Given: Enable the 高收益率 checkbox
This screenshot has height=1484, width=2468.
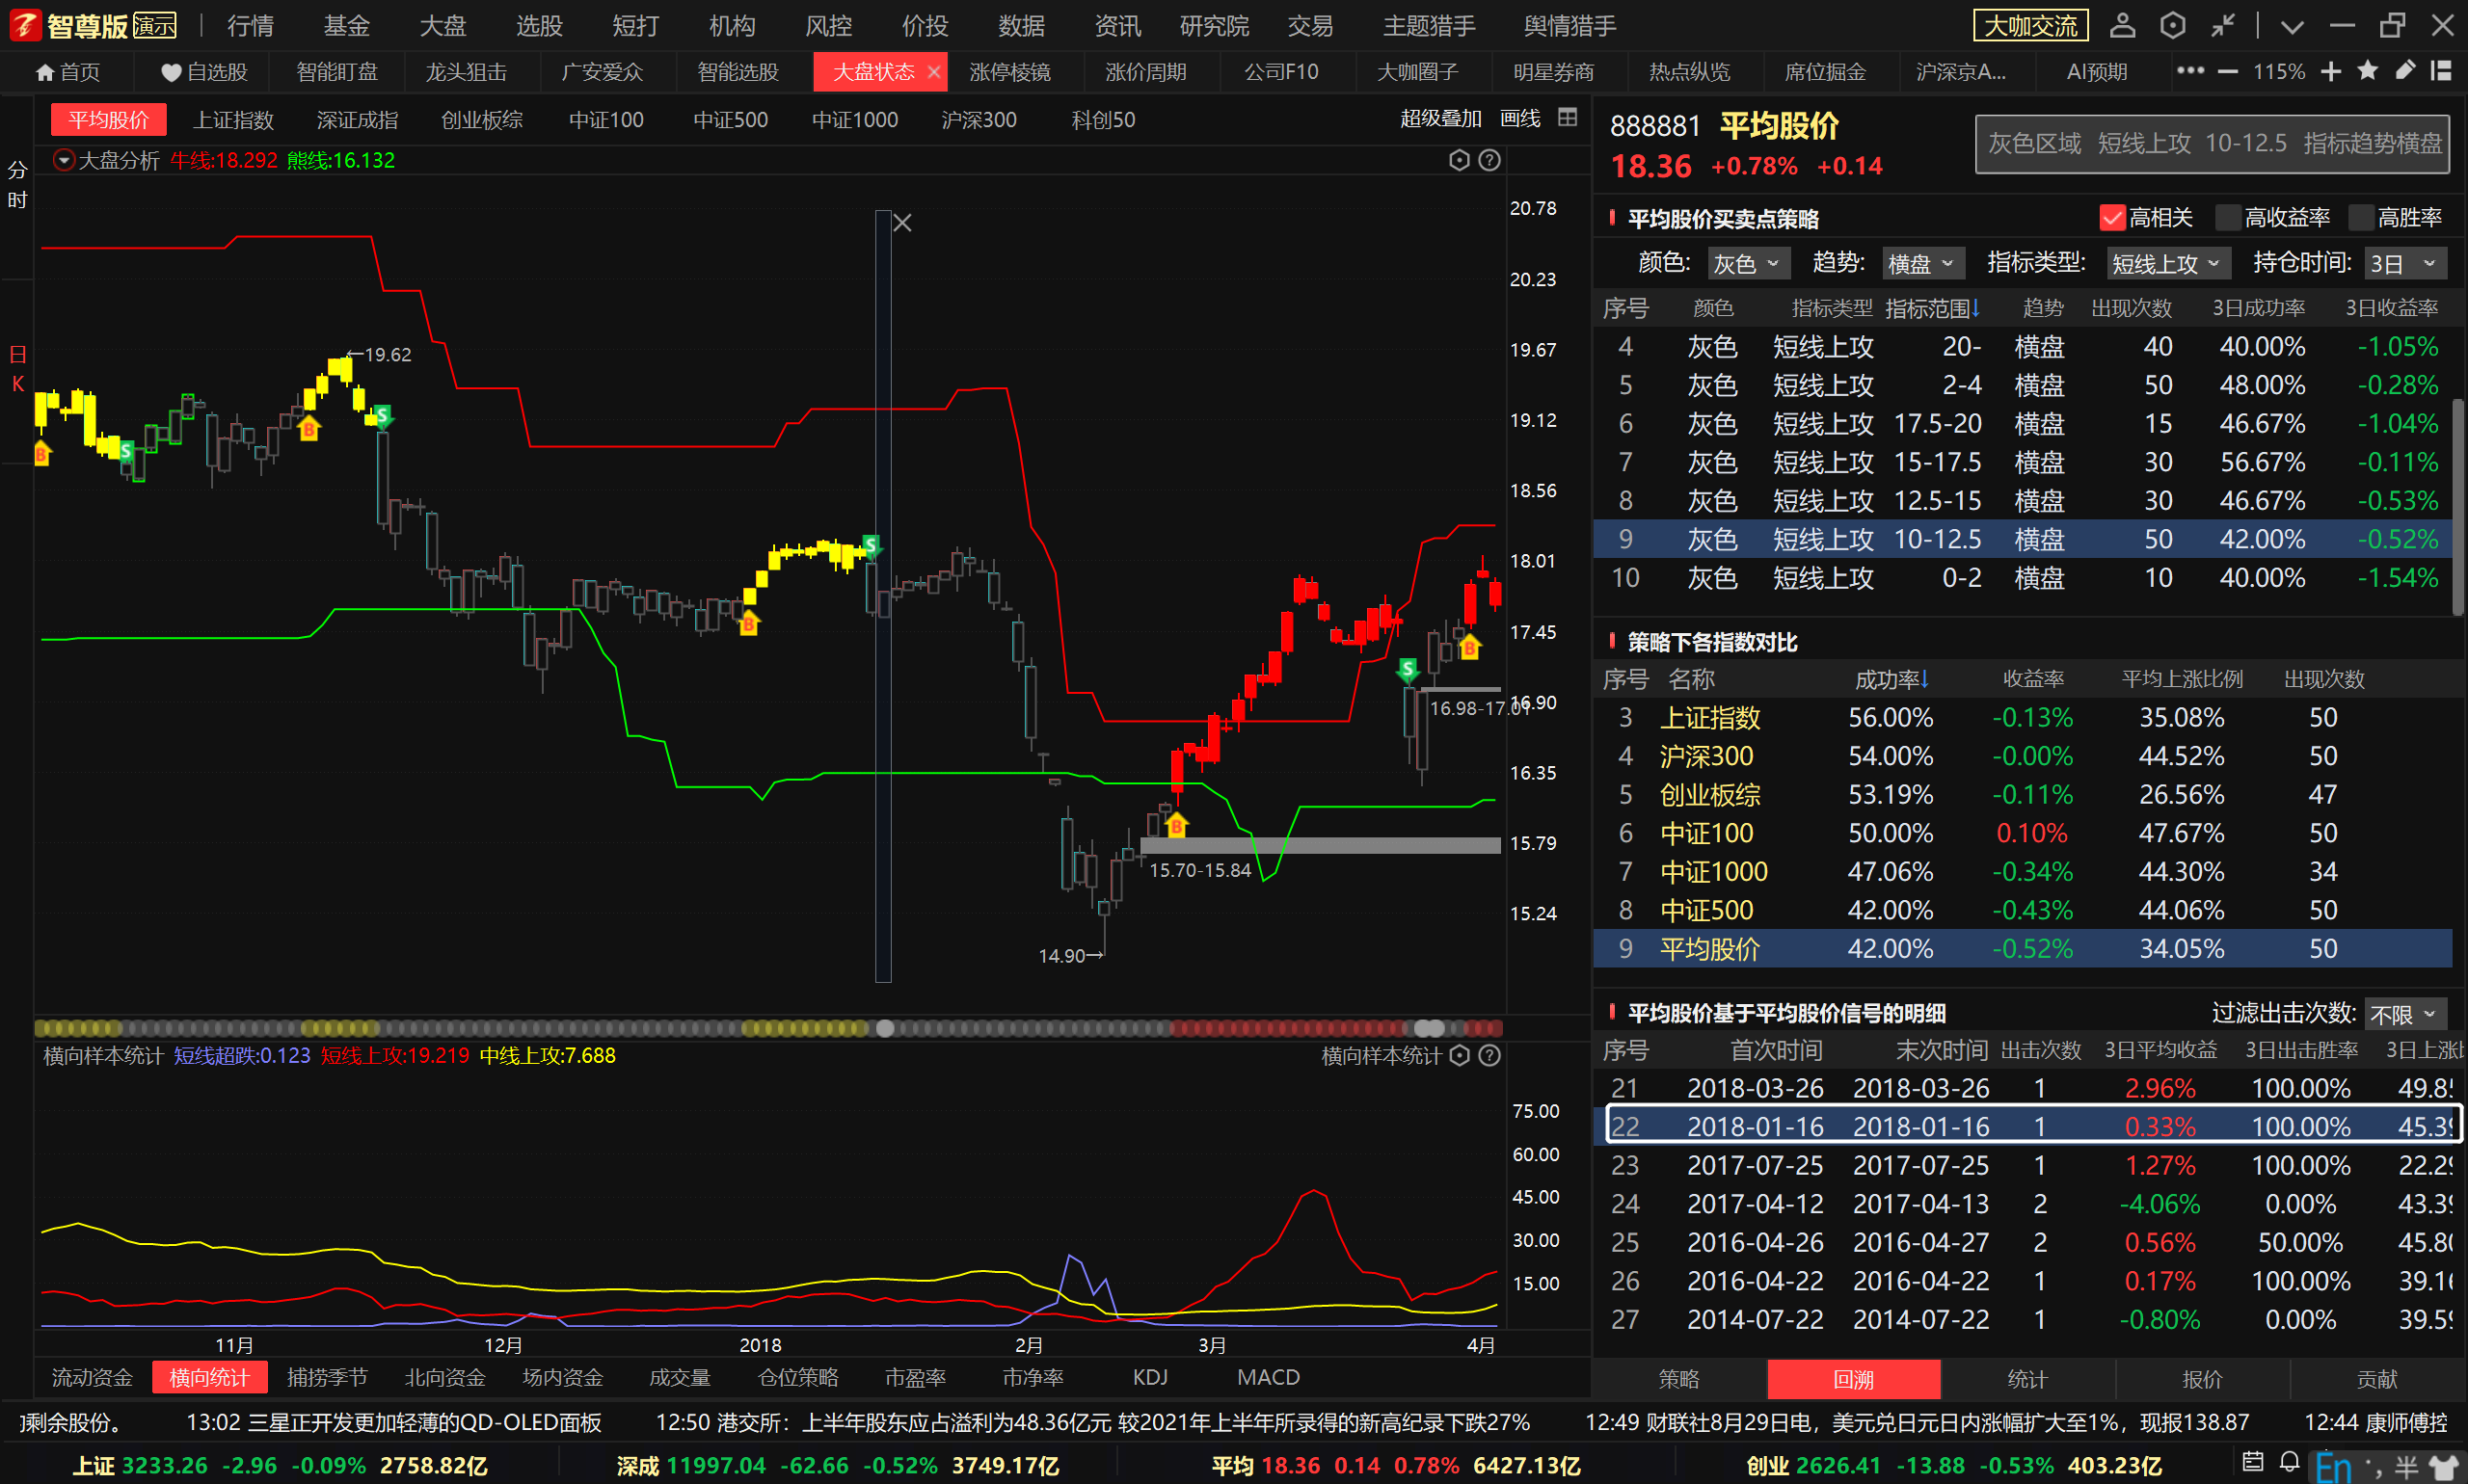Looking at the screenshot, I should pos(2227,217).
